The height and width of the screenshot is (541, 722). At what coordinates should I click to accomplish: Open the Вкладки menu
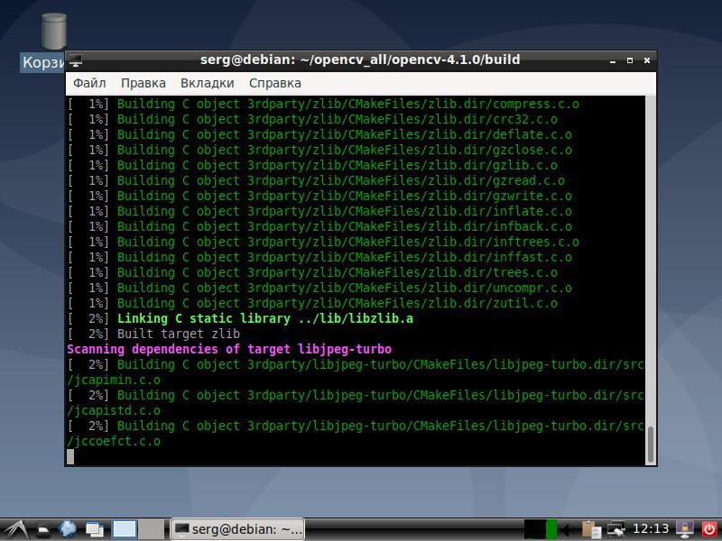[x=208, y=83]
